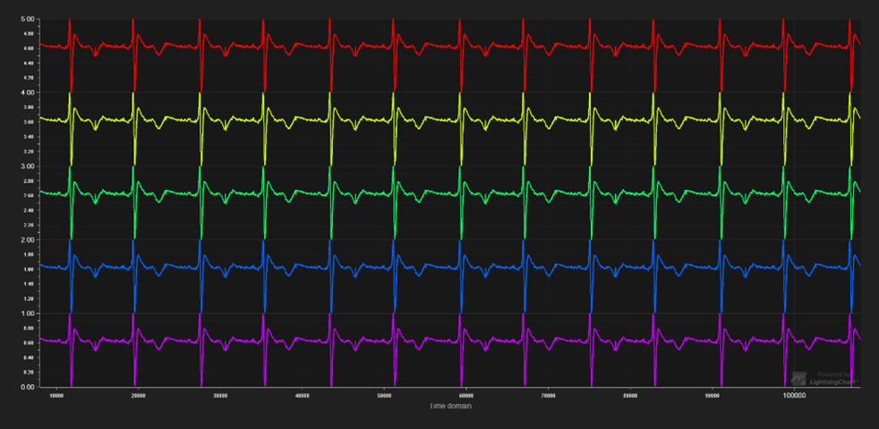Click the 4.00 Y-axis label
Image resolution: width=879 pixels, height=429 pixels.
[28, 92]
